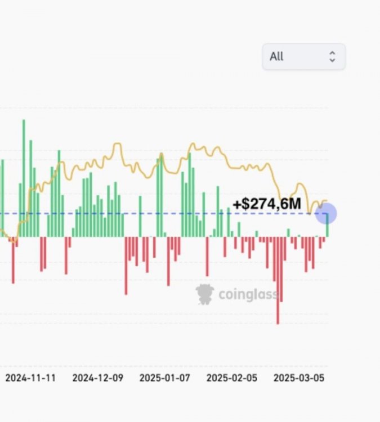Image resolution: width=380 pixels, height=422 pixels.
Task: Click the tallest green inflow bar on the chart
Action: tap(24, 169)
